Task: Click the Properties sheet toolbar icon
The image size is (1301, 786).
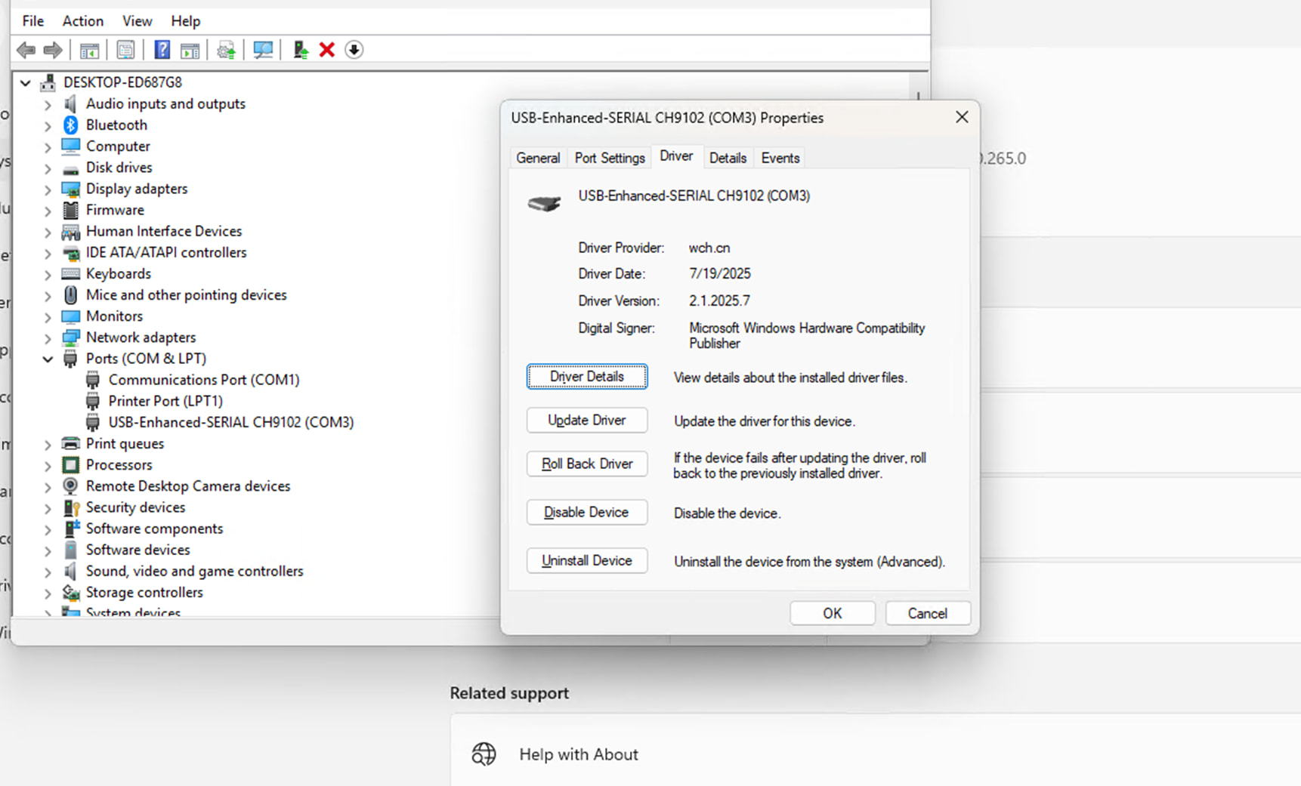Action: coord(125,51)
